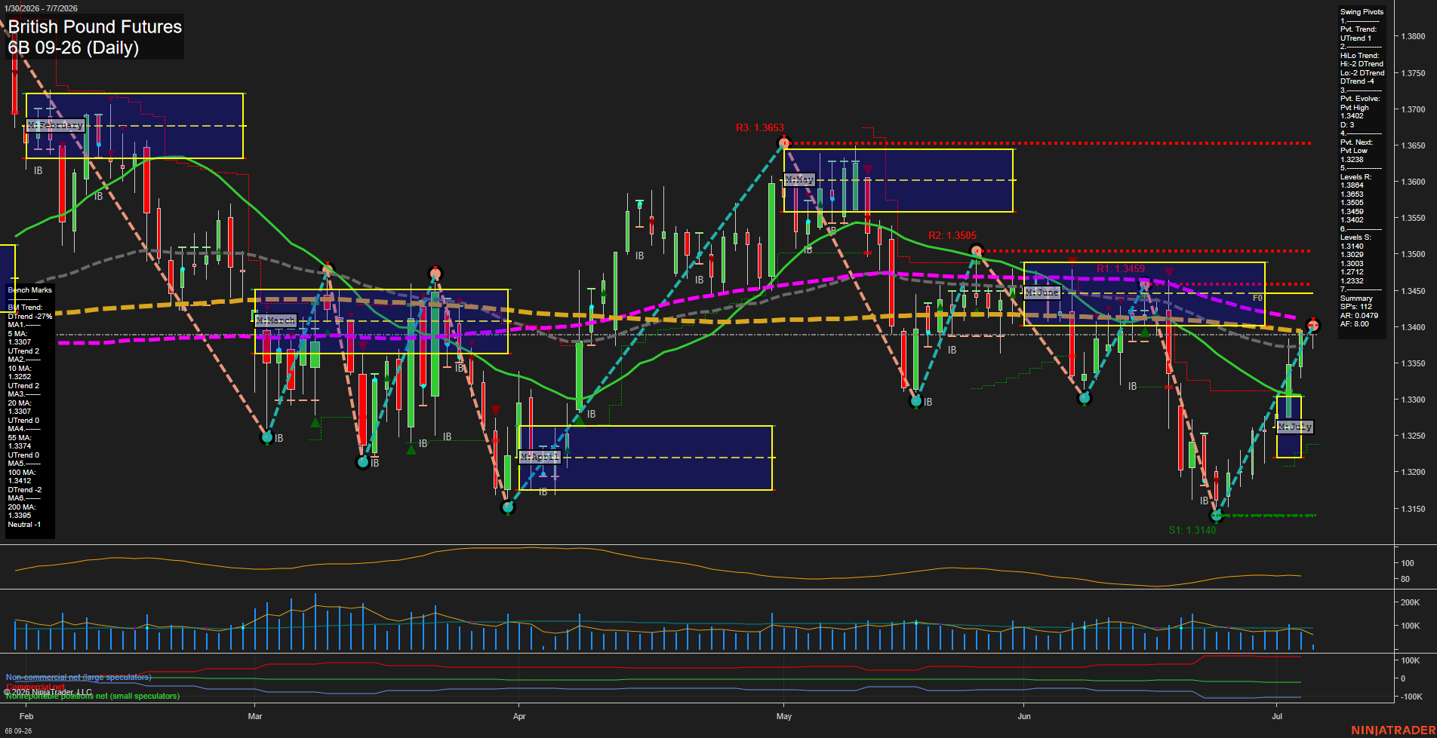Viewport: 1437px width, 738px height.
Task: Select the M:April monthly range label
Action: (540, 457)
